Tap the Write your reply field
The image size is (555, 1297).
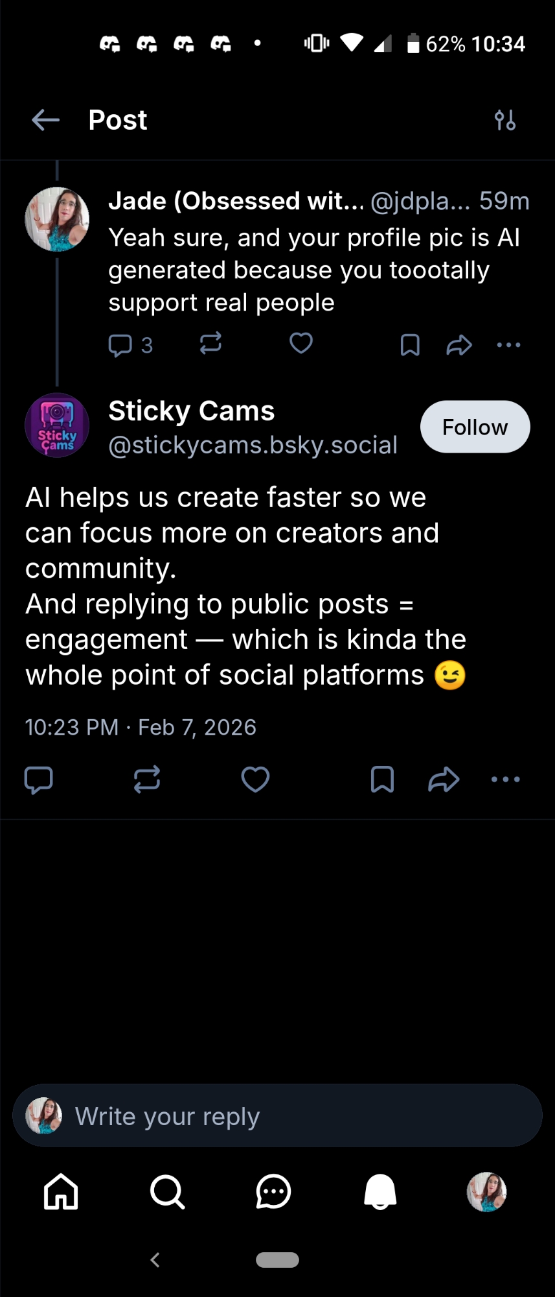click(277, 1116)
